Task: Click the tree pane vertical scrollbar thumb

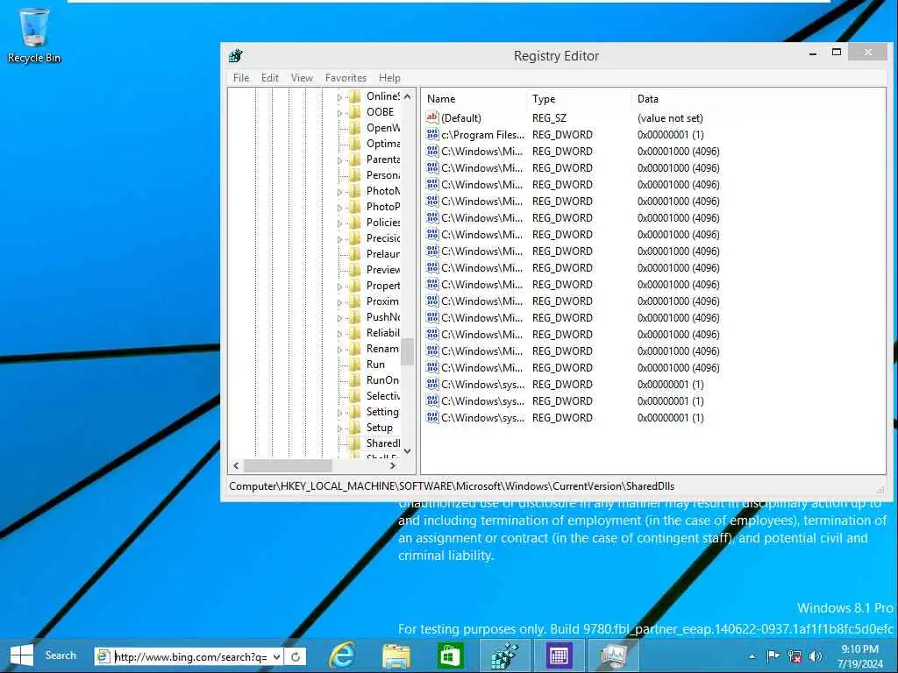Action: pyautogui.click(x=407, y=351)
